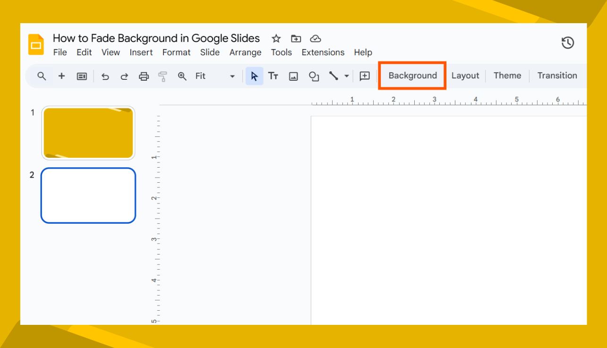Expand the line tool options arrow
Viewport: 607px width, 348px height.
click(346, 76)
